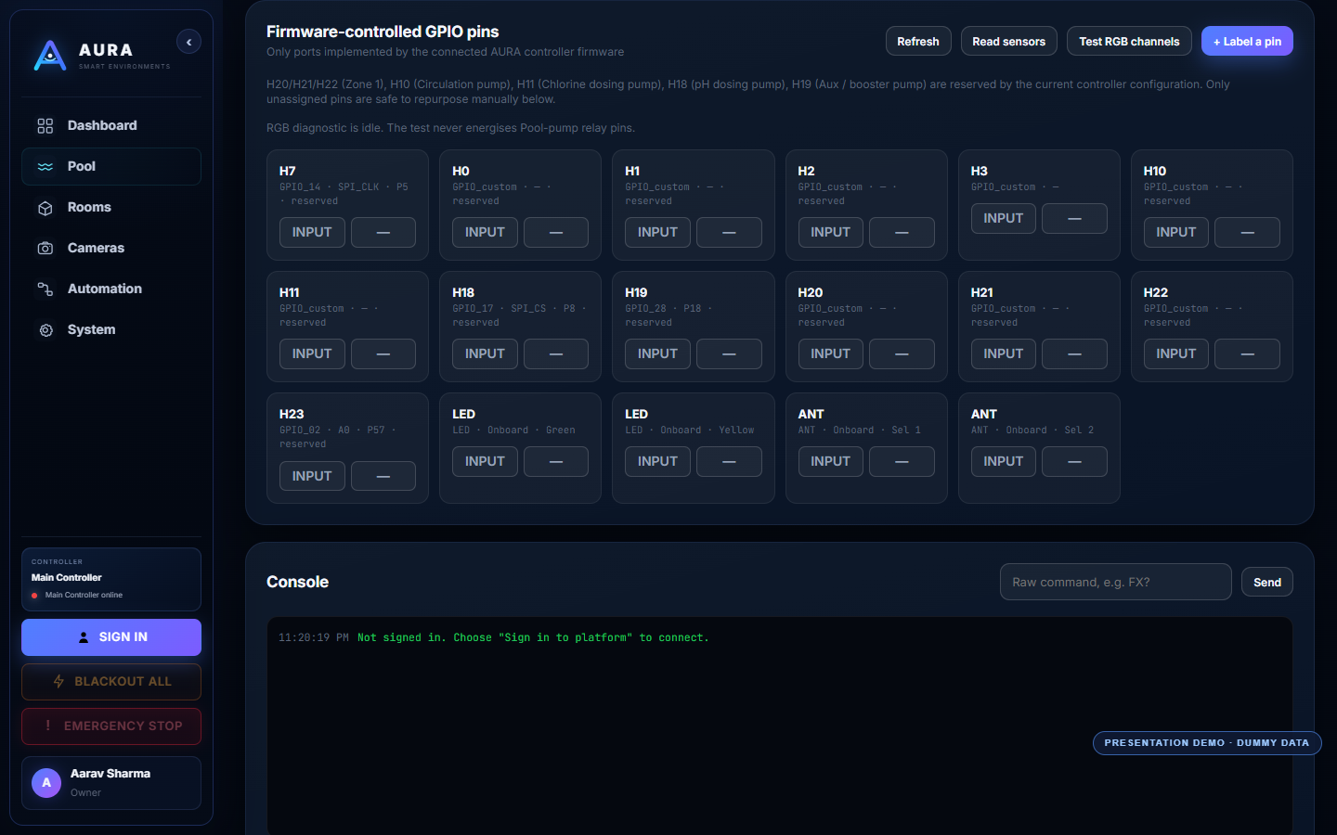Toggle INPUT mode on pin H18
Viewport: 1337px width, 835px height.
click(x=485, y=353)
